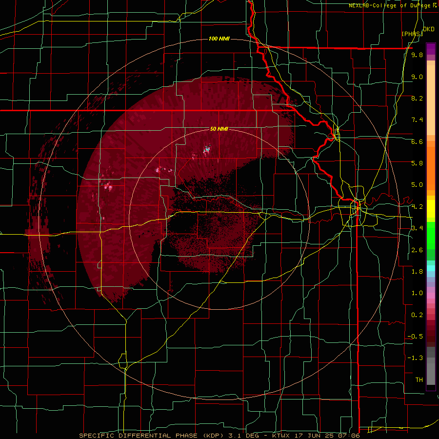Click the dark purple top of color scale
Screen dimensions: 439x439
(x=431, y=48)
